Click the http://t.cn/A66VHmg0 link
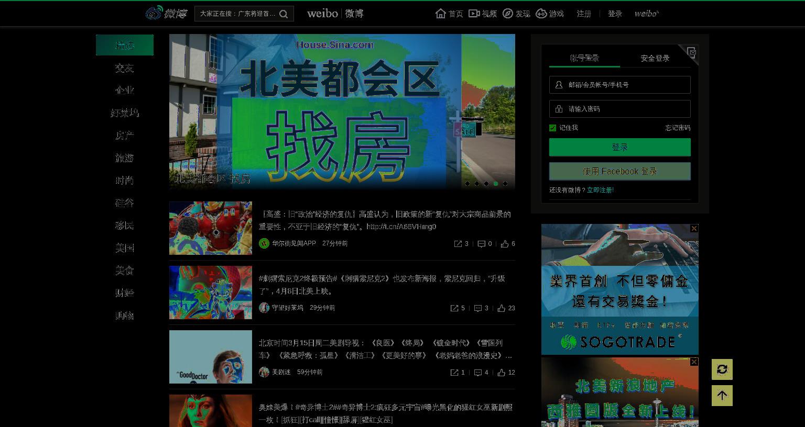The width and height of the screenshot is (805, 427). point(401,227)
